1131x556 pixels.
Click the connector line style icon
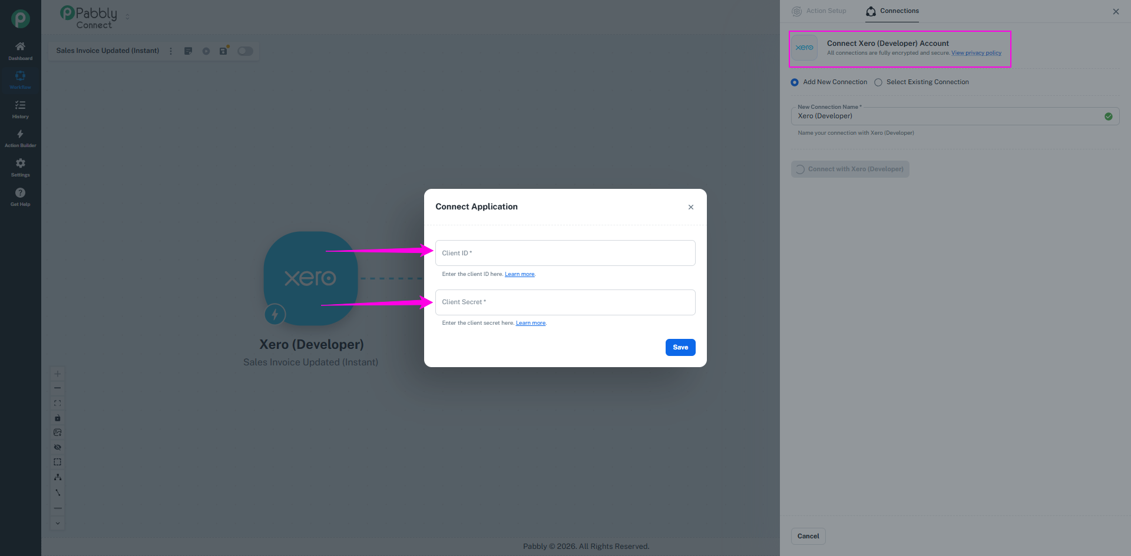tap(58, 492)
